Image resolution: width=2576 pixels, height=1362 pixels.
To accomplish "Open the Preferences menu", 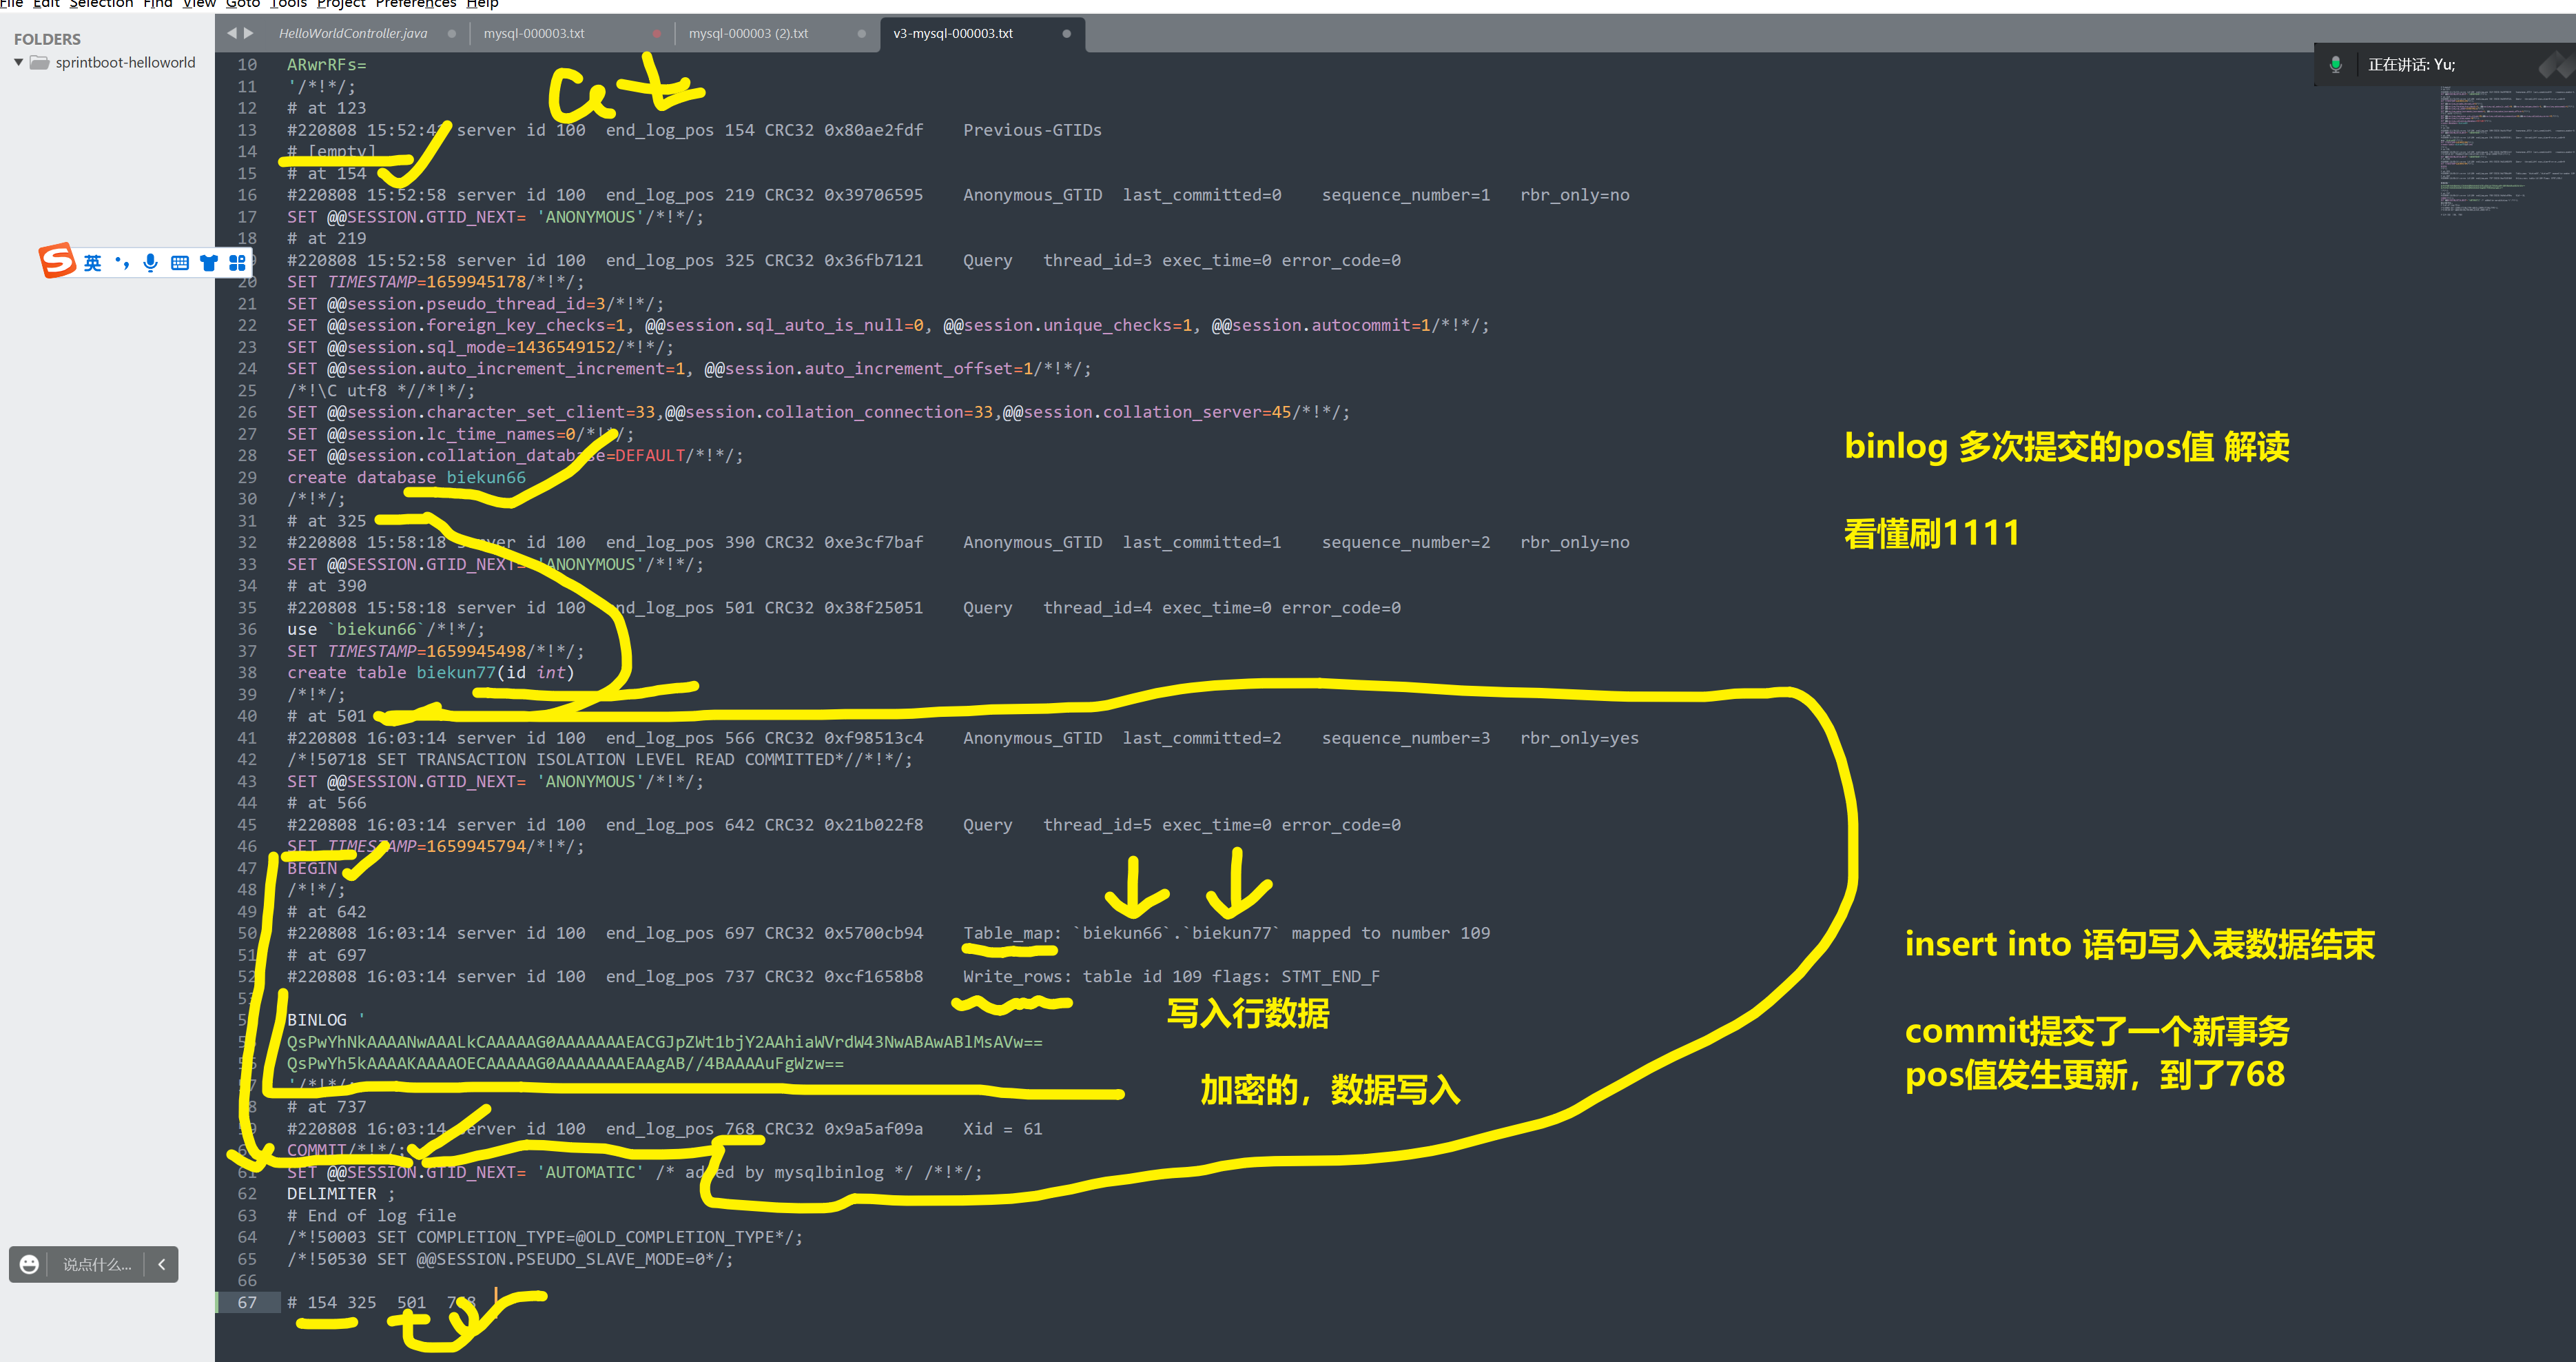I will (415, 4).
